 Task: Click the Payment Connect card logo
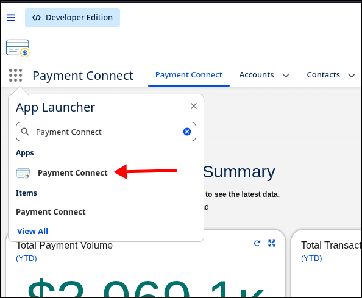tap(18, 48)
